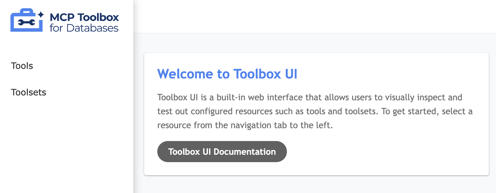Open the Toolbox UI Documentation button
496x193 pixels.
(222, 152)
